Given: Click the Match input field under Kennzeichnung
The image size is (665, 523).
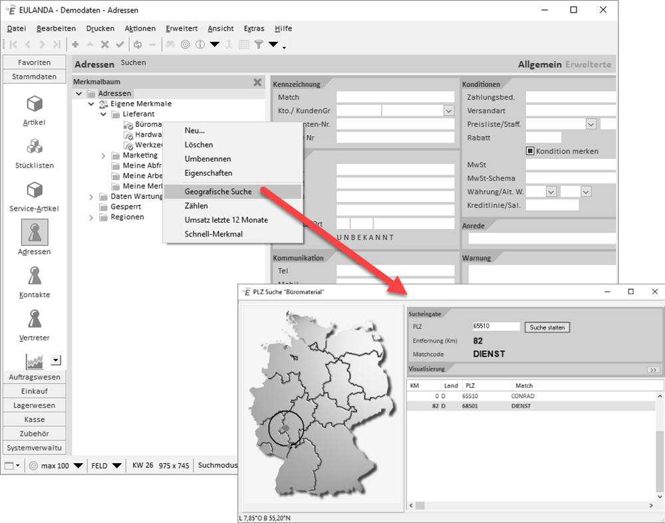Looking at the screenshot, I should pyautogui.click(x=395, y=97).
